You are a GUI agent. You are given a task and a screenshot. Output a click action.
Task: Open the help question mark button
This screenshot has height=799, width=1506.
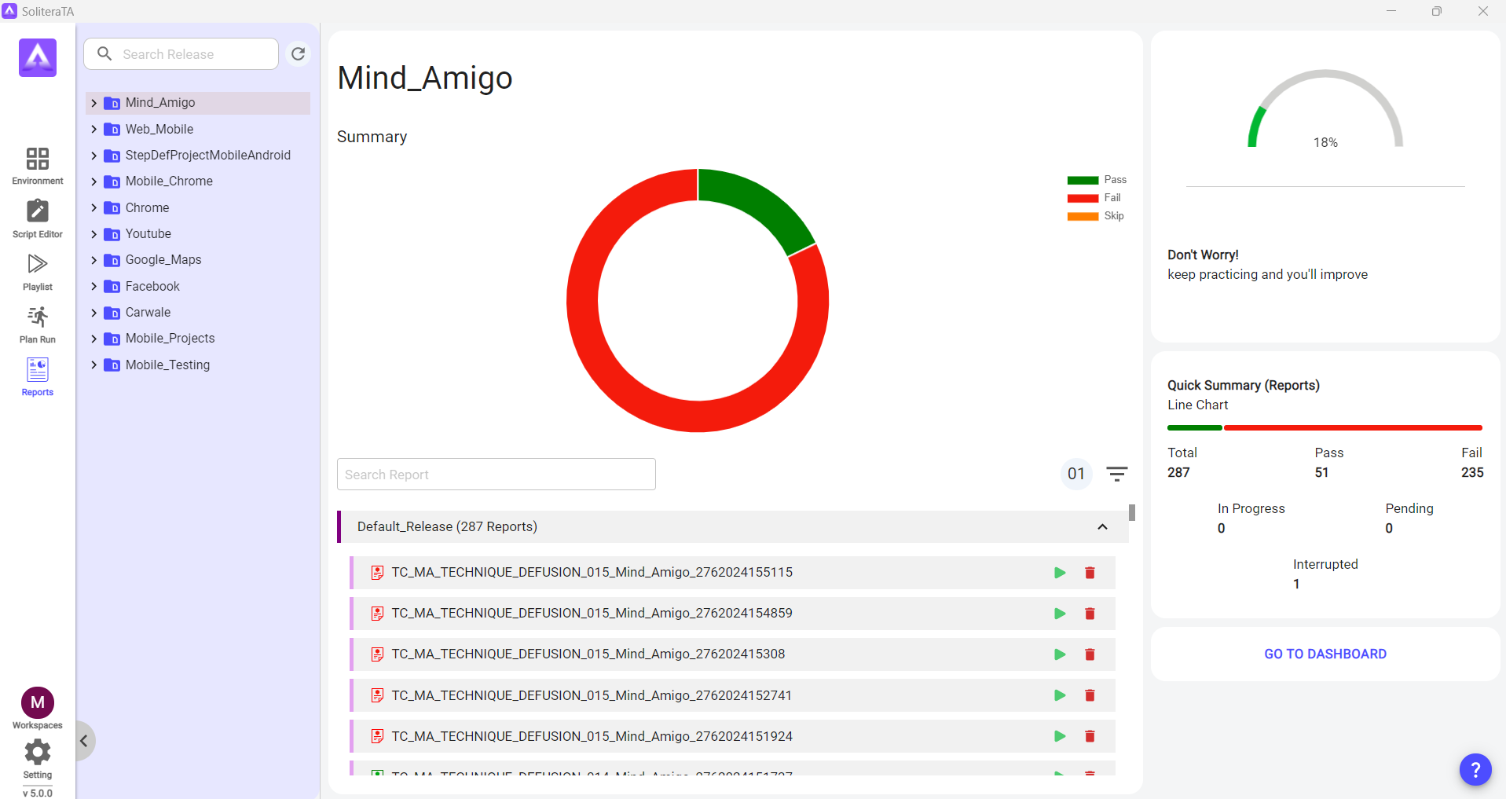1475,769
